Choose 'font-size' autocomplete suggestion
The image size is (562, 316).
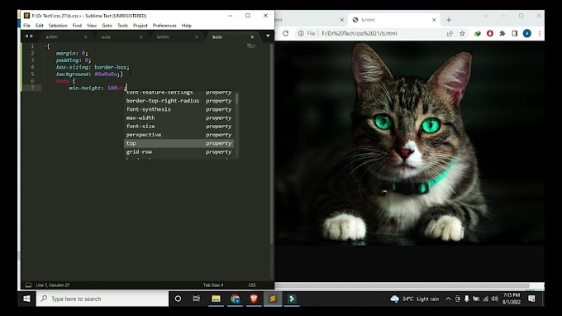[x=179, y=127]
